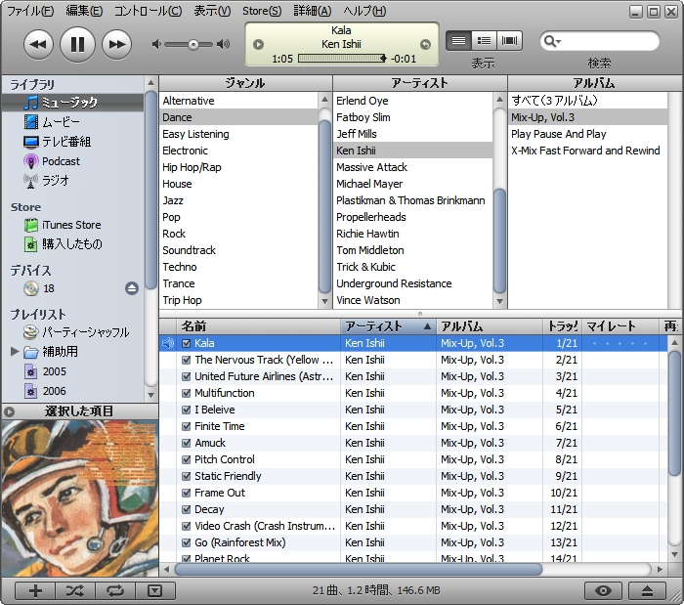The height and width of the screenshot is (605, 684).
Task: Skip to next track button
Action: pos(116,44)
